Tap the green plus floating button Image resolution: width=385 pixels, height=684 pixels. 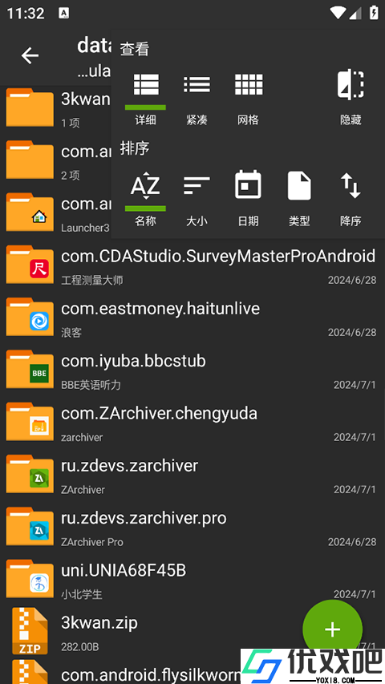(x=333, y=629)
